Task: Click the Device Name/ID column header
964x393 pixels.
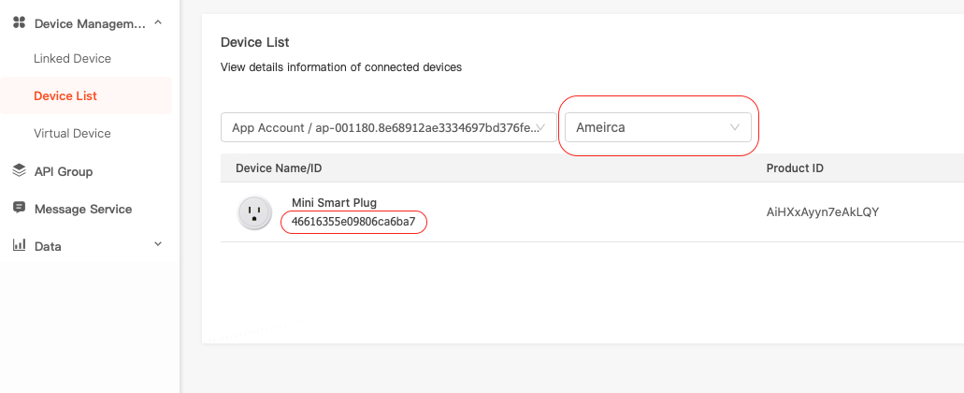Action: point(279,167)
